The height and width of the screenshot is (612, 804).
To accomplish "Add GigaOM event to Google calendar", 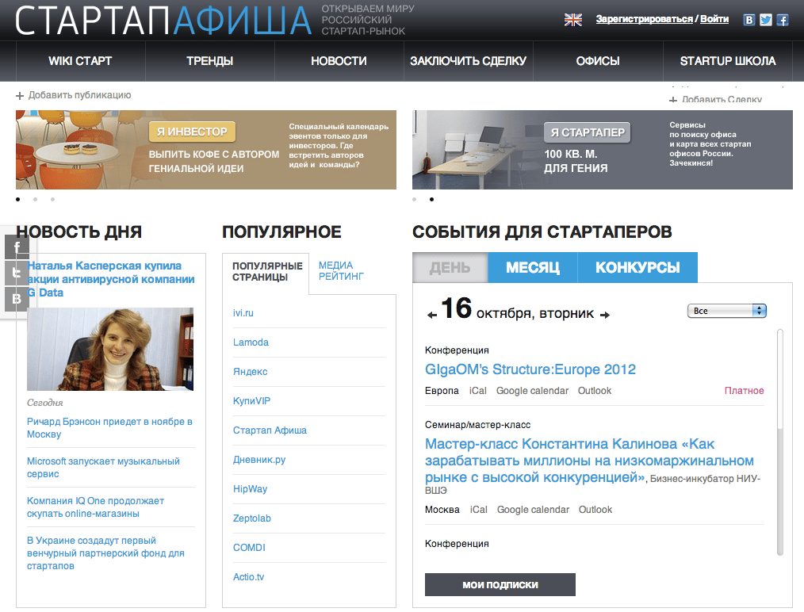I will (532, 391).
